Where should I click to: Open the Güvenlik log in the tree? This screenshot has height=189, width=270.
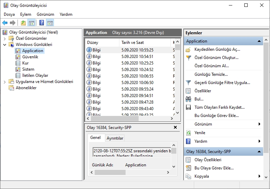click(30, 57)
